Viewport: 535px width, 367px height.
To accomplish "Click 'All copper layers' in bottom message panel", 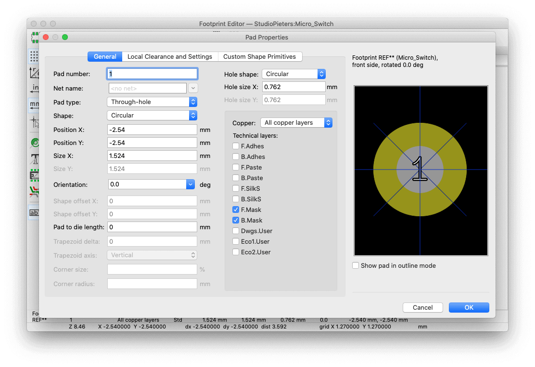I will (x=138, y=320).
